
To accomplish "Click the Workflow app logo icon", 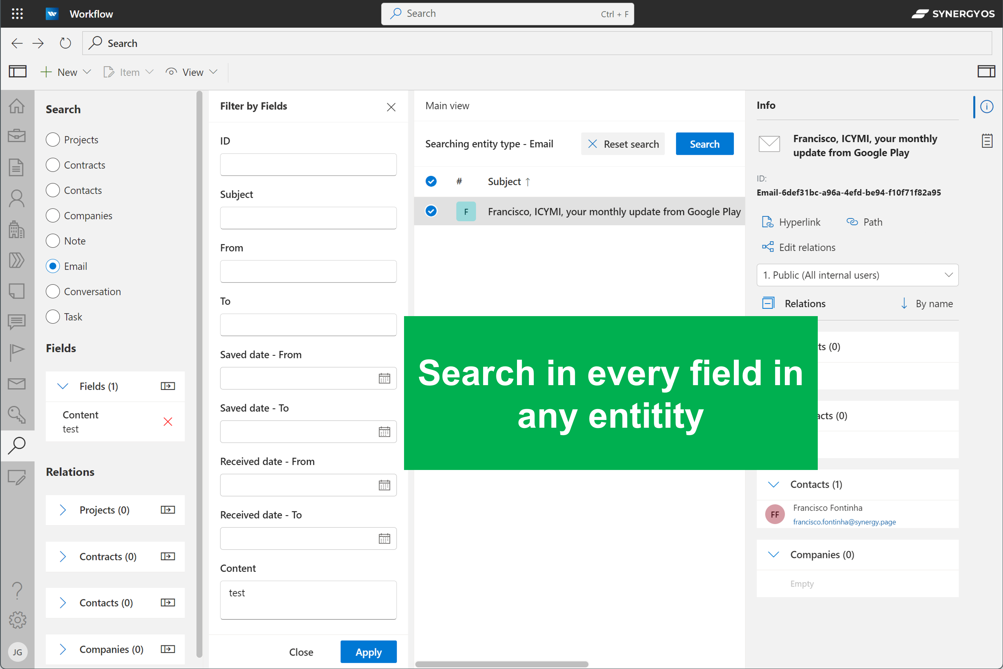I will pos(52,14).
